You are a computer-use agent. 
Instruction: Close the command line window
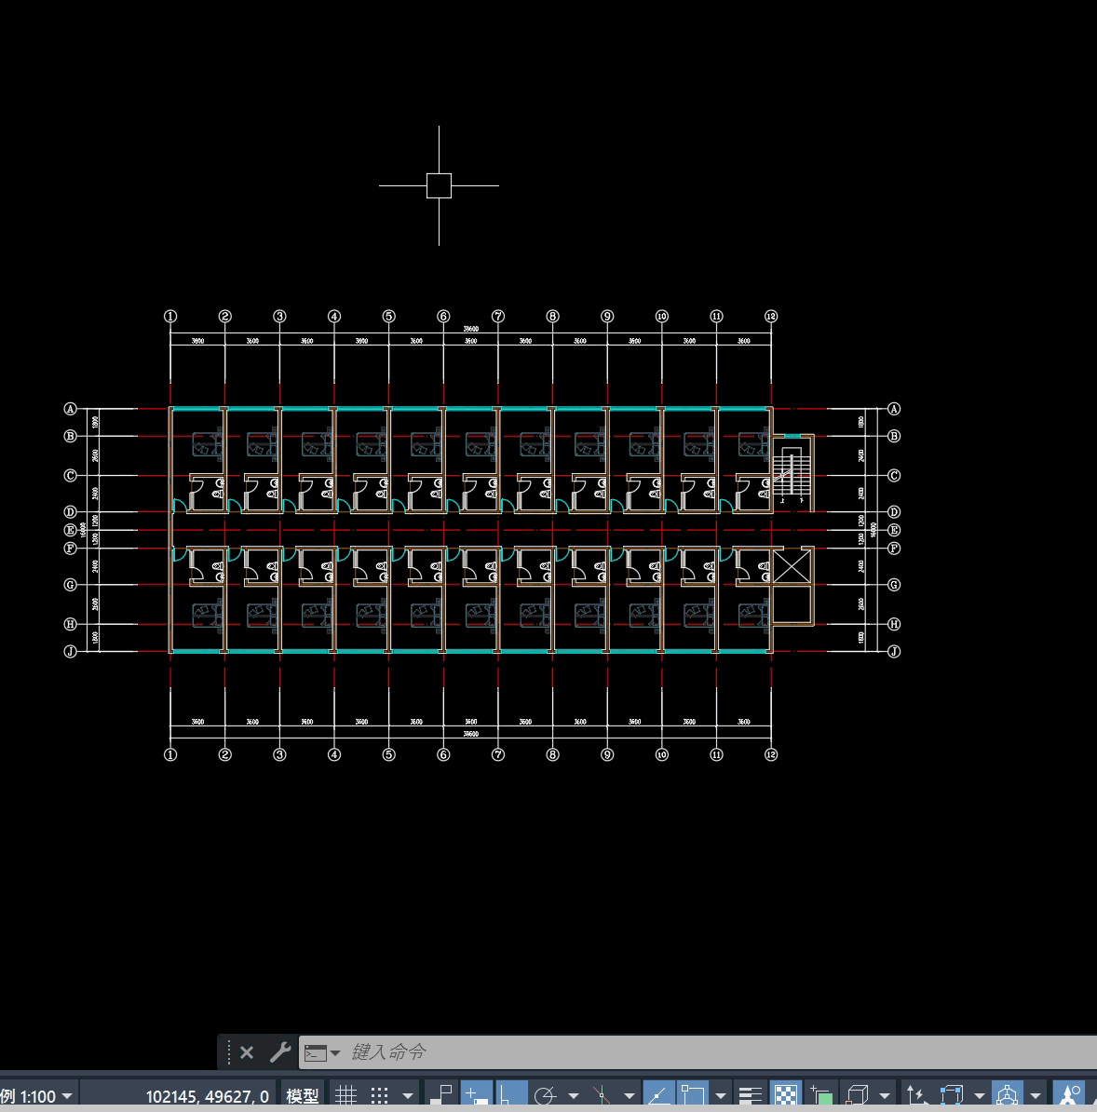[247, 1052]
